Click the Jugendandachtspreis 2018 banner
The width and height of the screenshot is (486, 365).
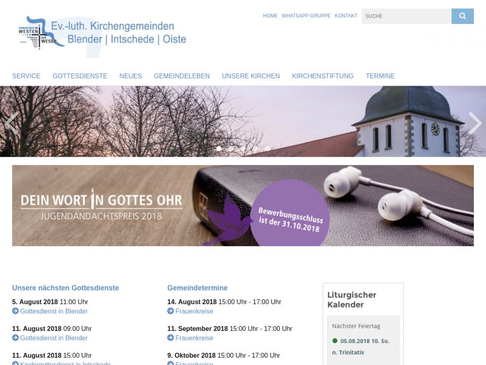pyautogui.click(x=243, y=205)
